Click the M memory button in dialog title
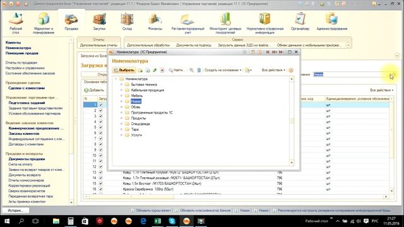Image resolution: width=404 pixels, height=227 pixels. (268, 52)
